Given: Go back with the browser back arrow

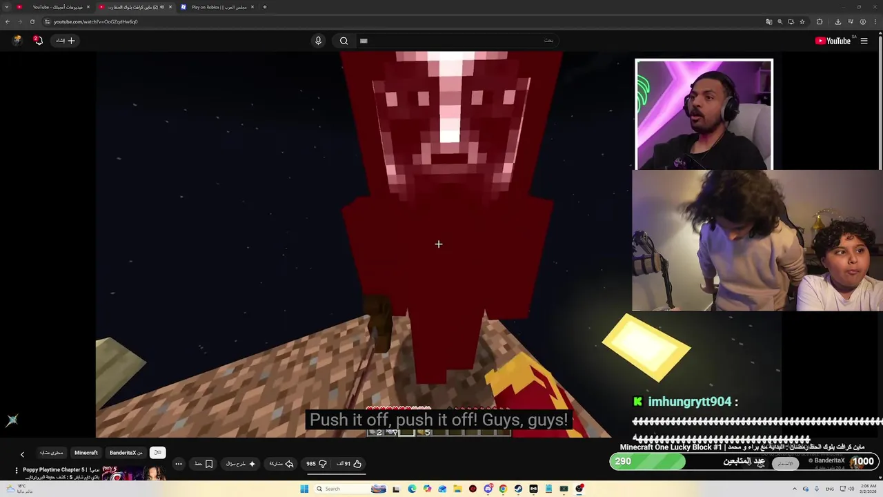Looking at the screenshot, I should point(8,21).
